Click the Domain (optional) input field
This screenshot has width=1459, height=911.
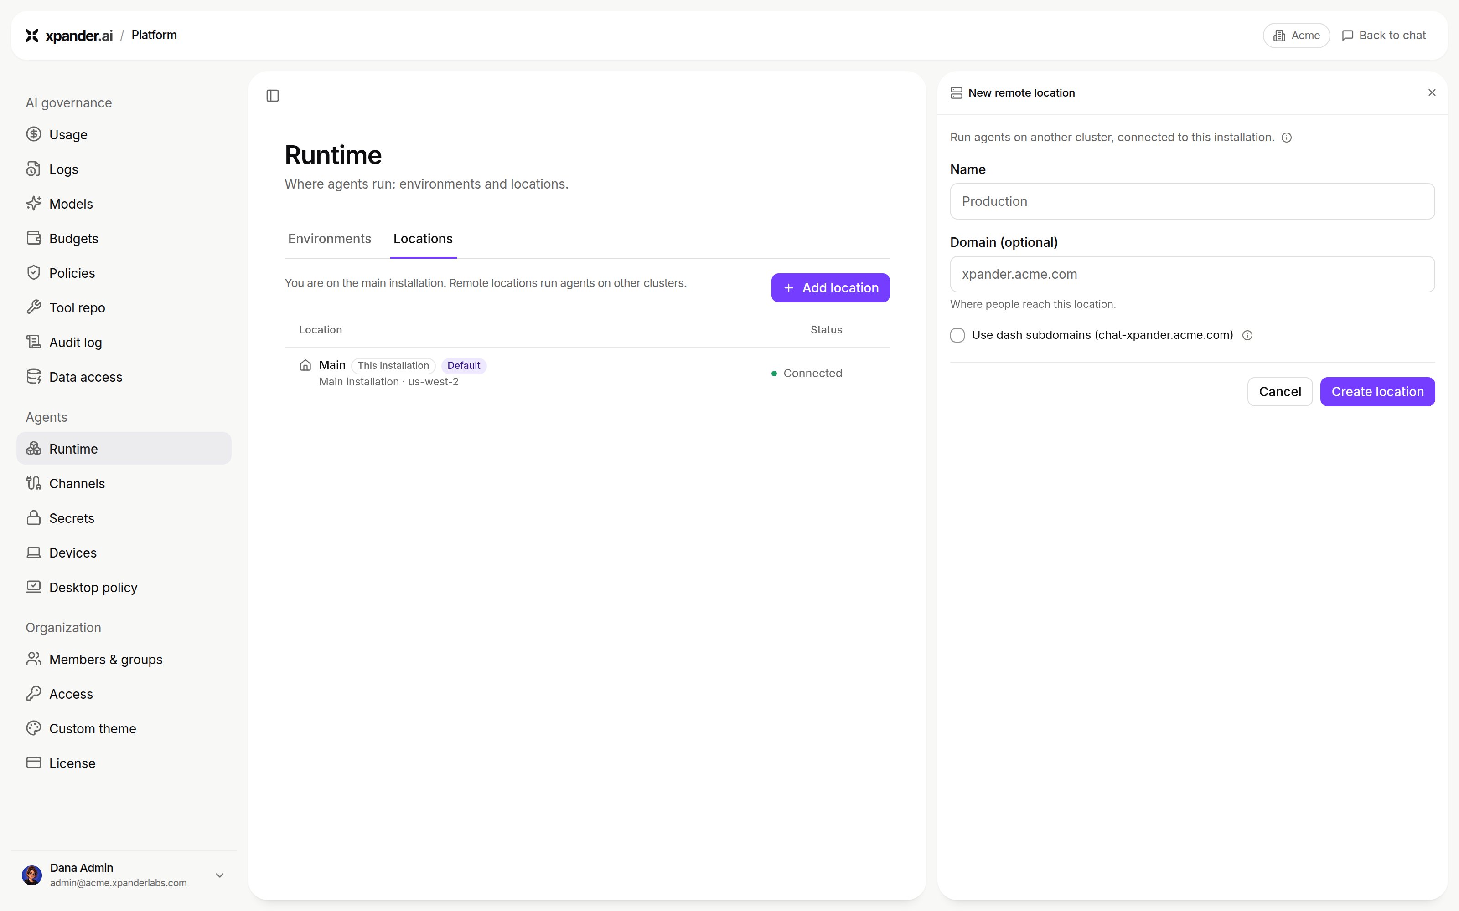1193,274
